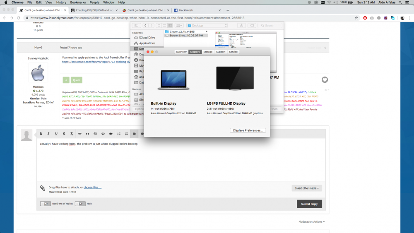The height and width of the screenshot is (233, 414).
Task: Switch to the Storage tab
Action: 208,52
